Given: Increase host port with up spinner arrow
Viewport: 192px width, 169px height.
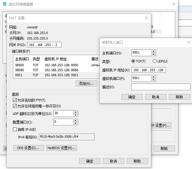Looking at the screenshot, I should click(153, 51).
